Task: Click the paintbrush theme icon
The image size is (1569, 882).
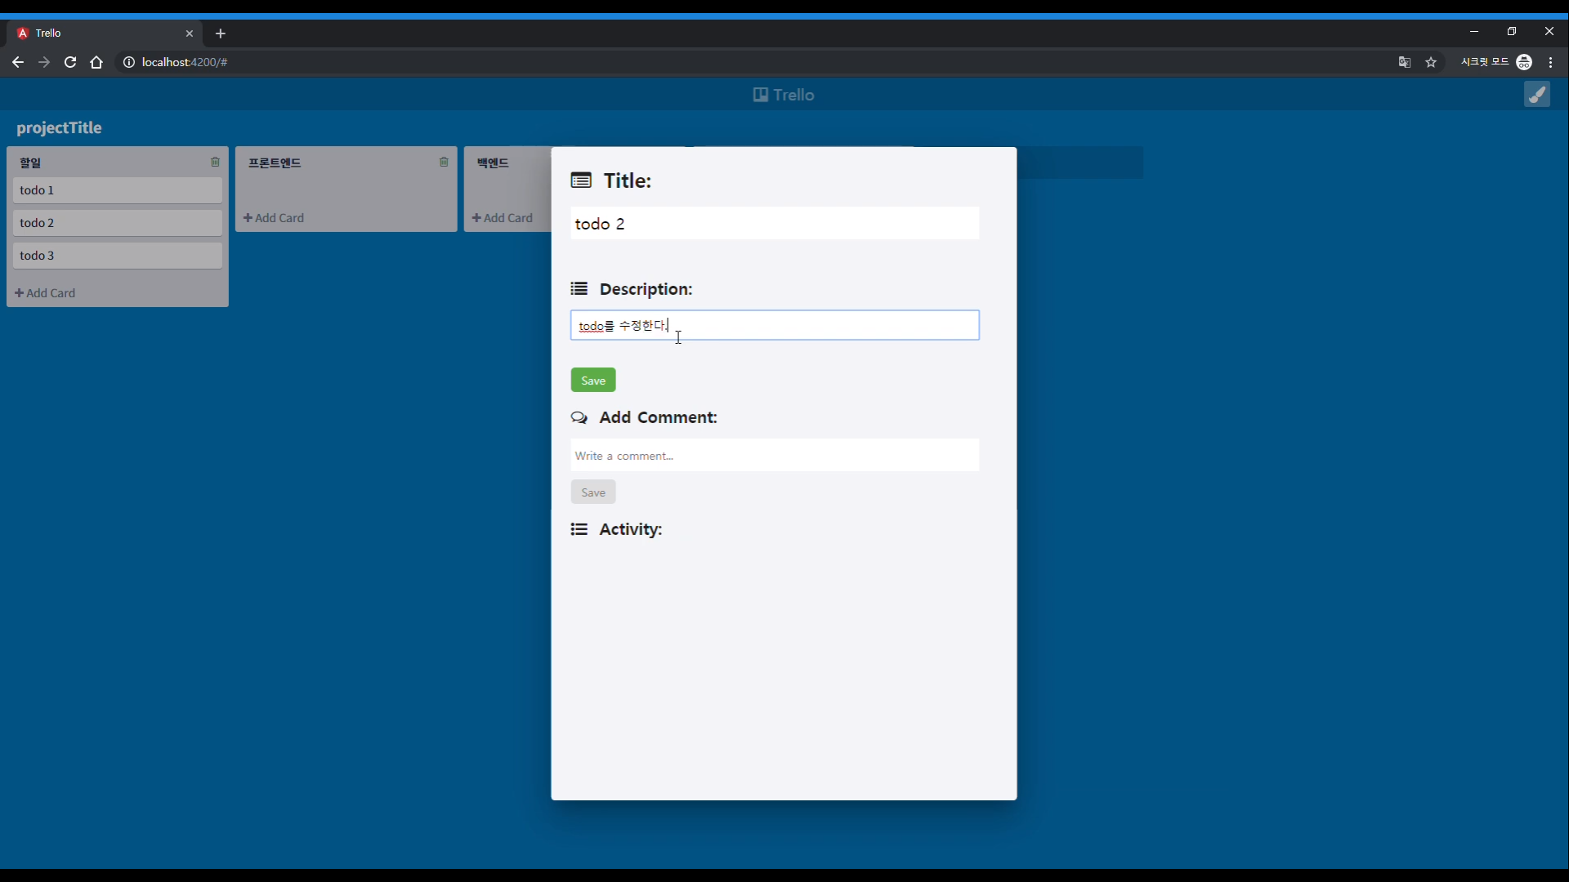Action: [x=1536, y=95]
